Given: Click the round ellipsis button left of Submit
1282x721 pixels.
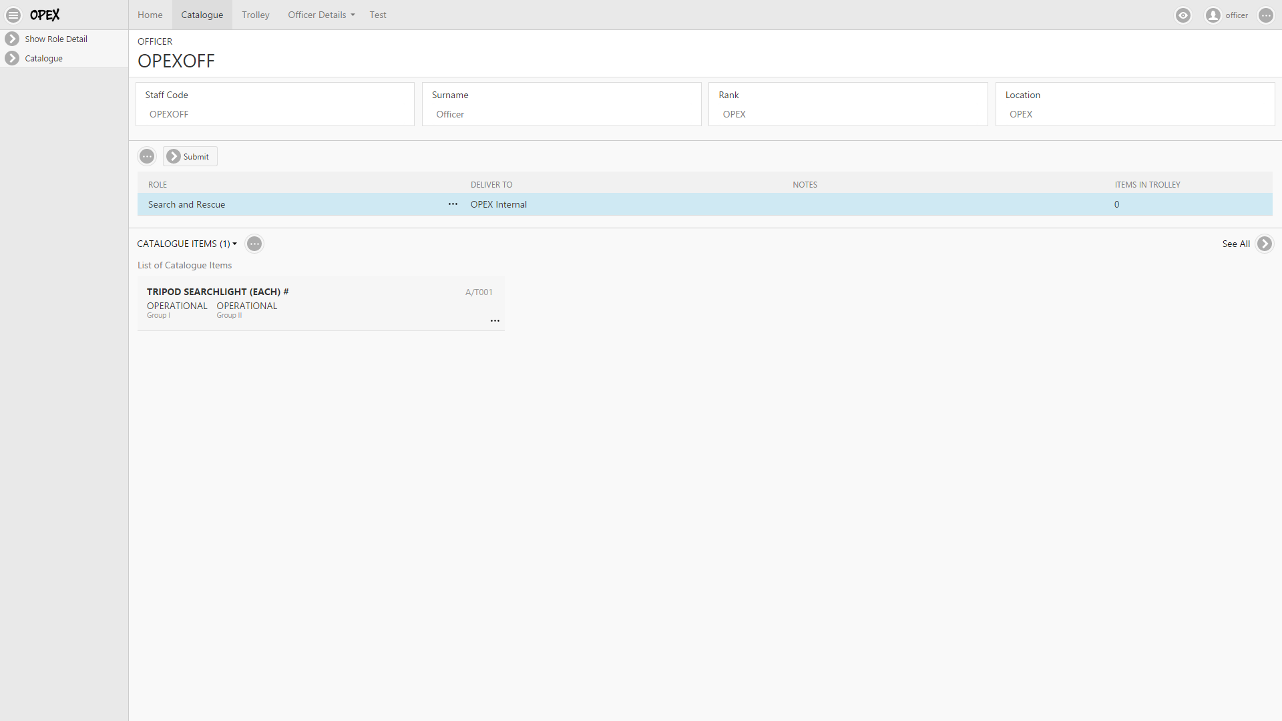Looking at the screenshot, I should 147,156.
